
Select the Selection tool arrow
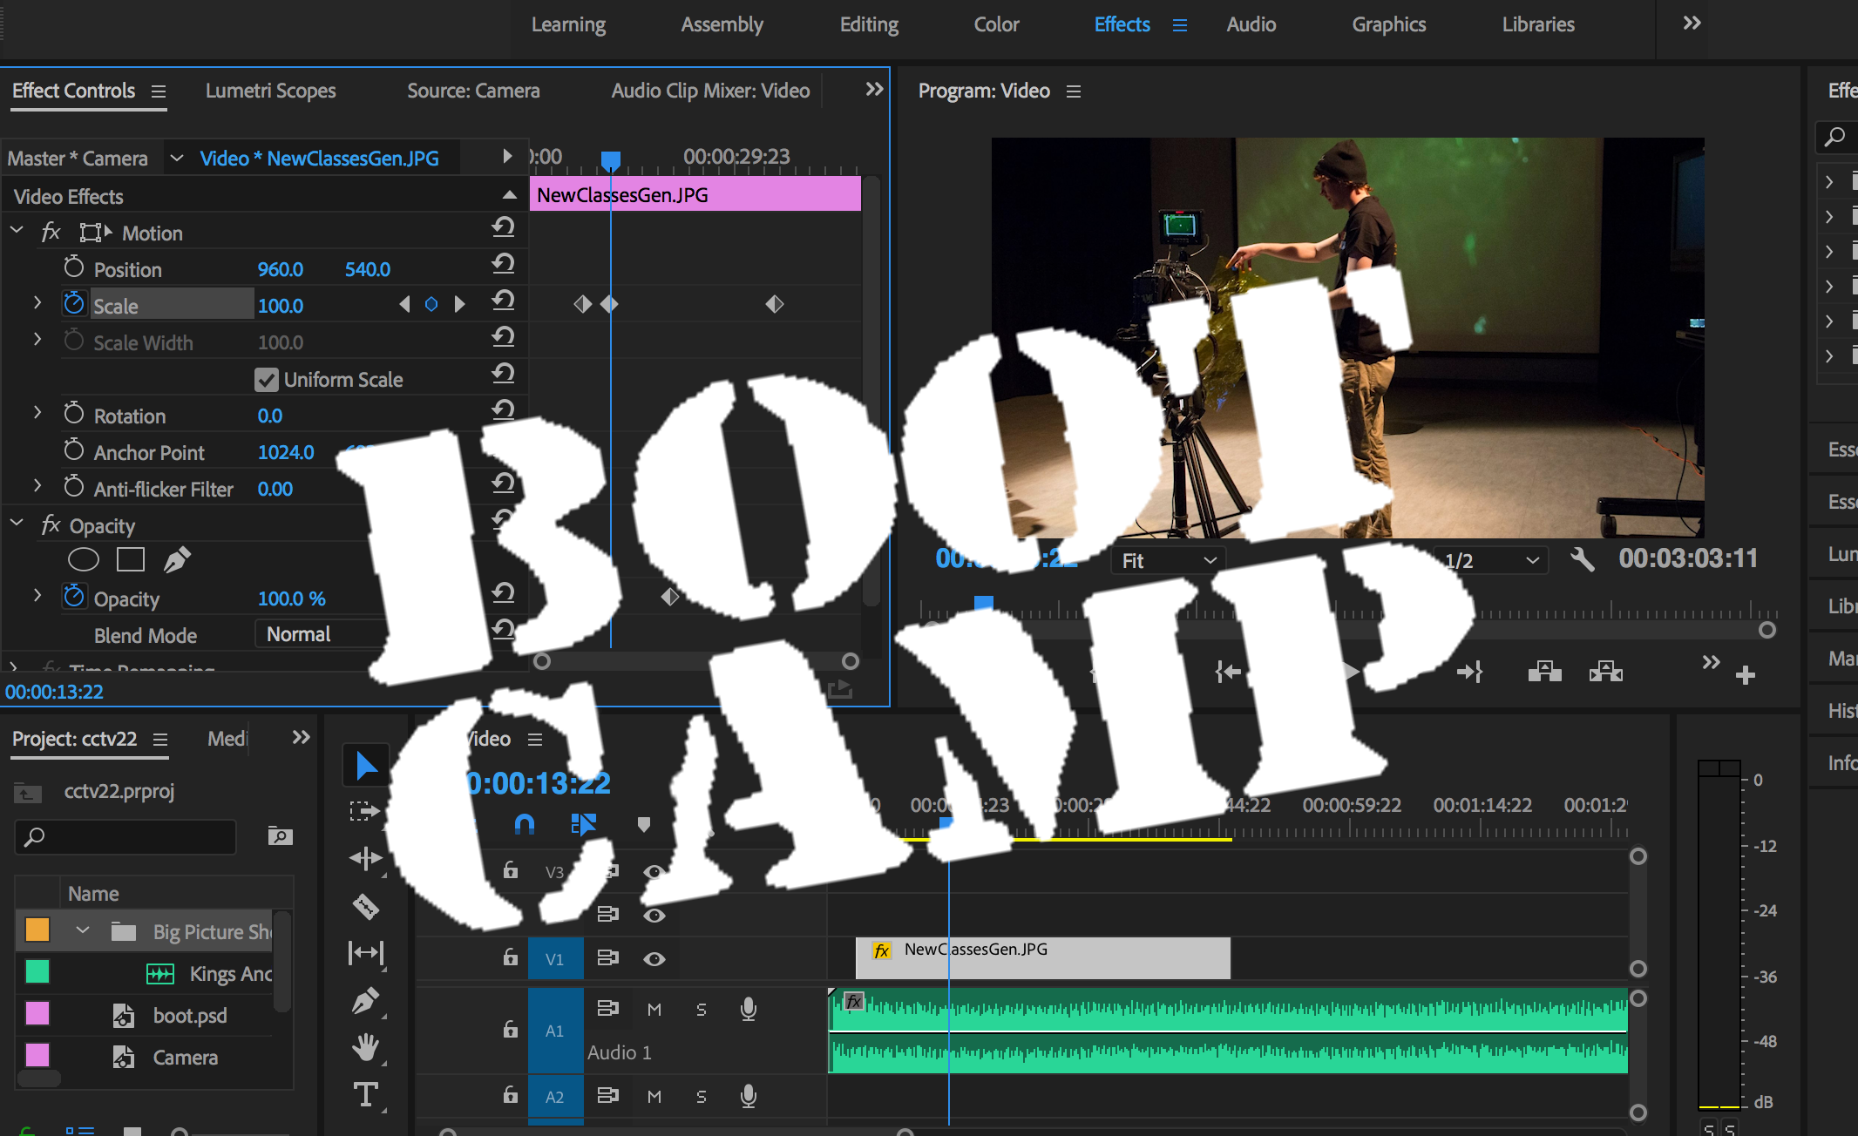pos(366,766)
